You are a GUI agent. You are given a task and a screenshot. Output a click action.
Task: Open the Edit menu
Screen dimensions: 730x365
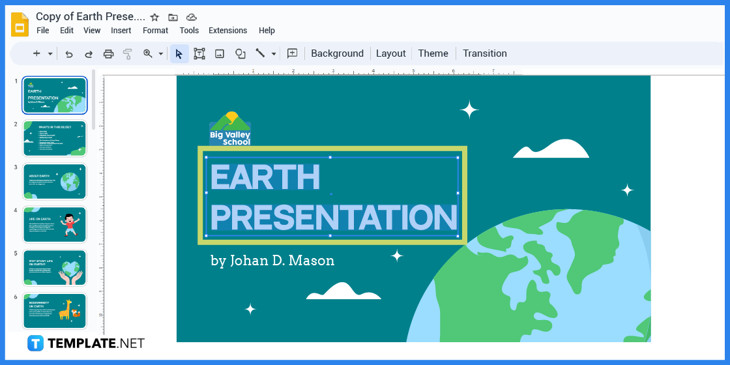point(66,30)
